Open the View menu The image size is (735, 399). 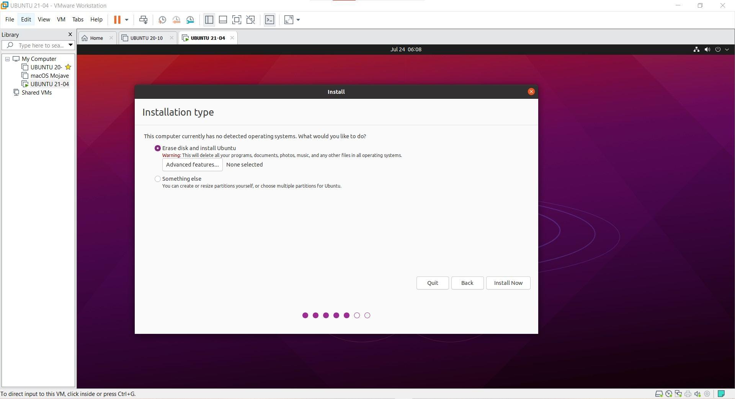[x=44, y=20]
